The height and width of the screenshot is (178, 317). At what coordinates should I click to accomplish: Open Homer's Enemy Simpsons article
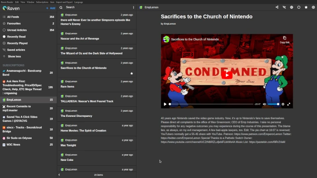[x=97, y=20]
